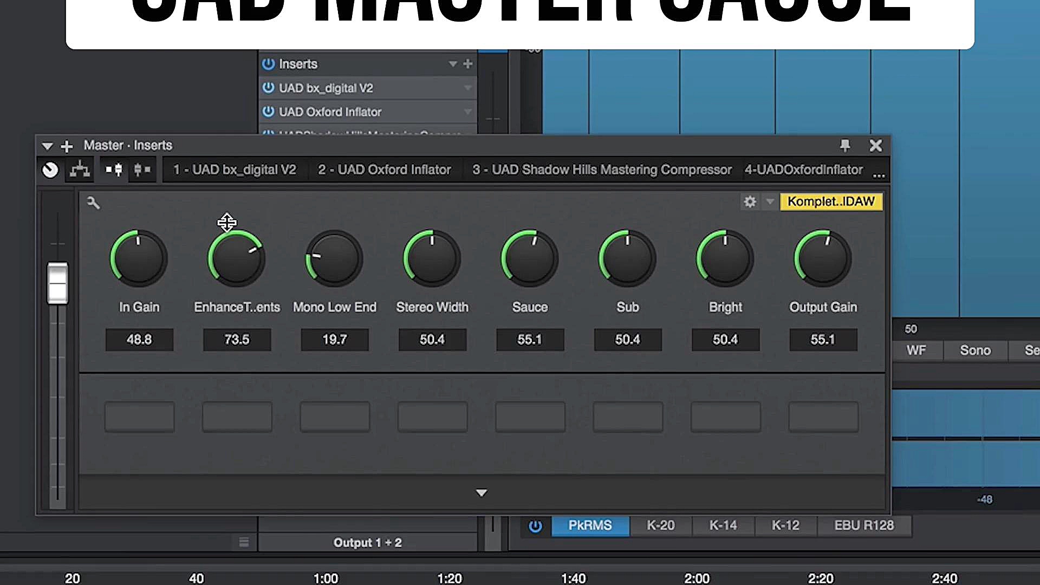This screenshot has height=585, width=1040.
Task: Adjust the channel fader on the left
Action: click(x=57, y=282)
